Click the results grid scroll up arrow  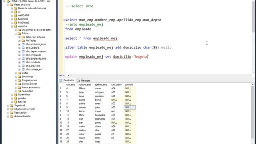(252, 85)
